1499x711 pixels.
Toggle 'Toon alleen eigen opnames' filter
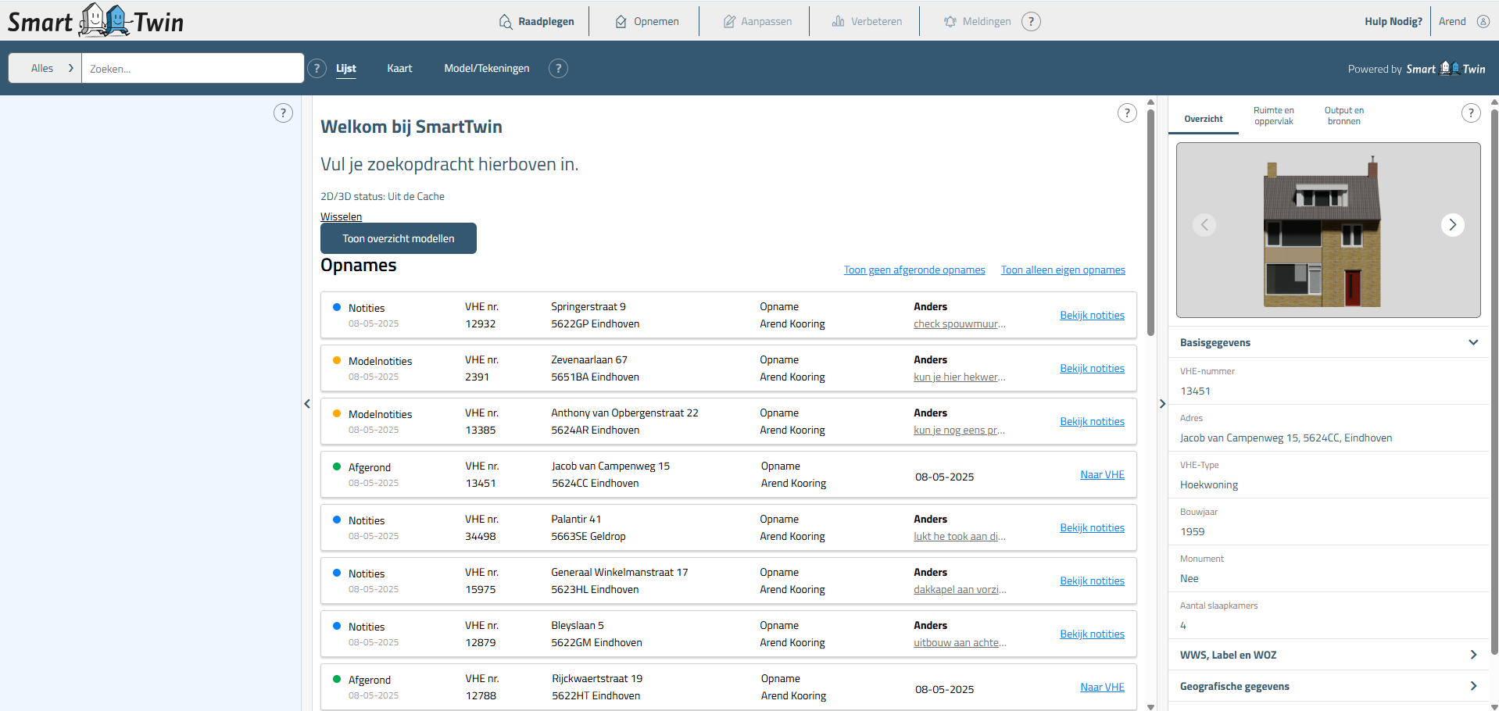point(1062,270)
